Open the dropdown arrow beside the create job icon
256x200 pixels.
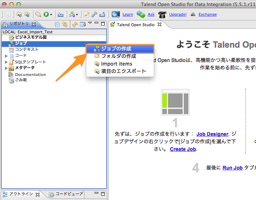click(x=77, y=15)
